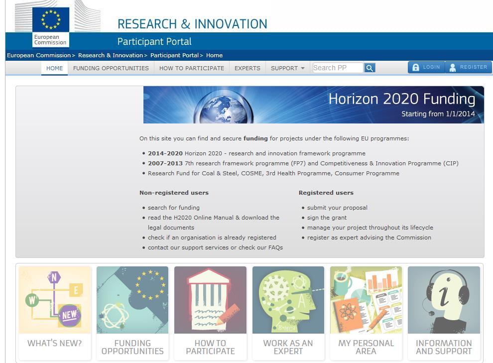Click the Register button
The image size is (493, 363).
click(x=468, y=67)
